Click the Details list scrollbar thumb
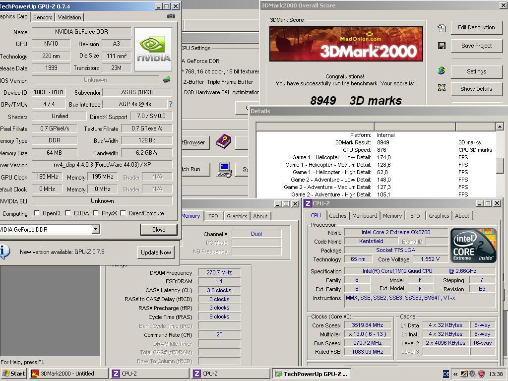 pos(500,167)
